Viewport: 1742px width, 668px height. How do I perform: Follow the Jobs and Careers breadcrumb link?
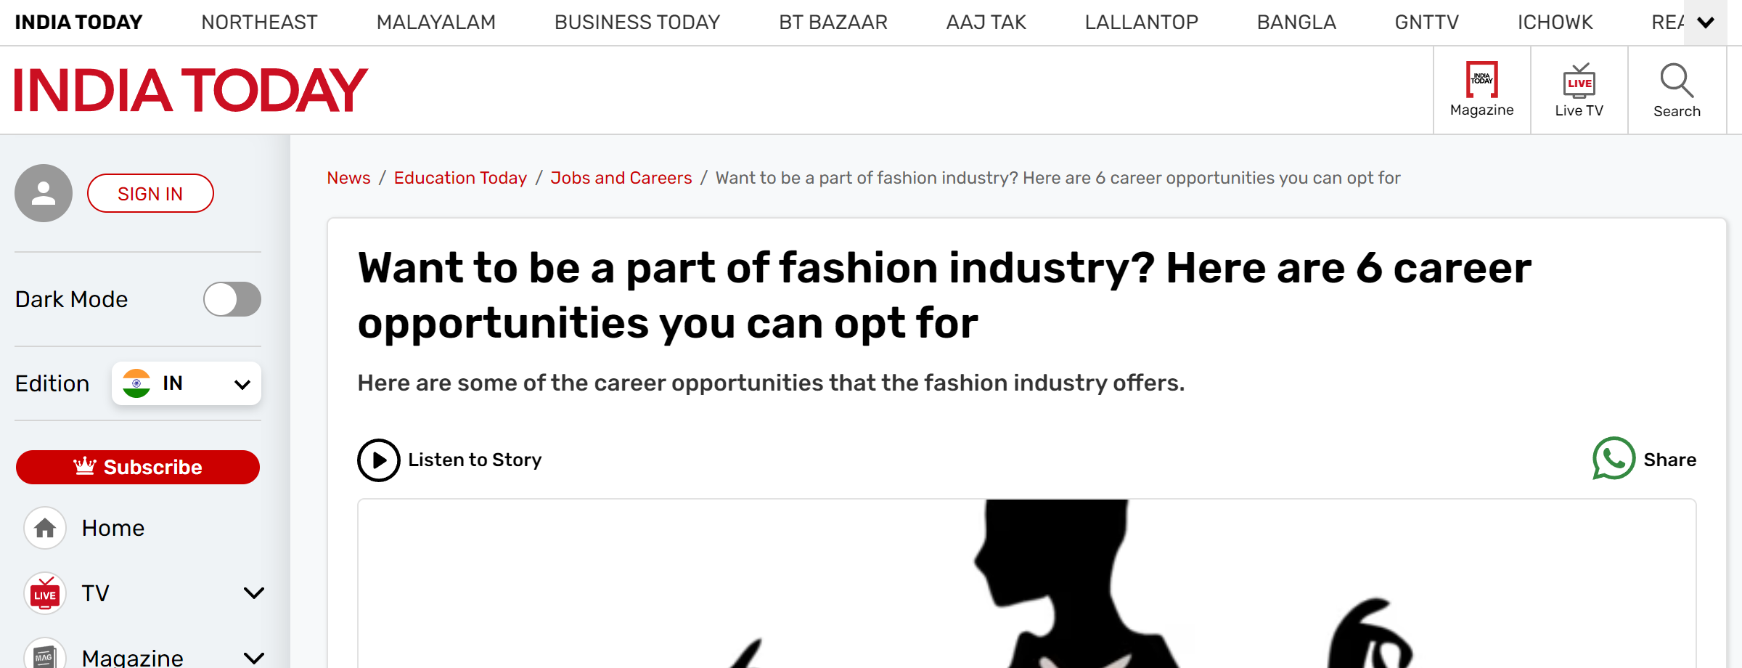point(621,178)
